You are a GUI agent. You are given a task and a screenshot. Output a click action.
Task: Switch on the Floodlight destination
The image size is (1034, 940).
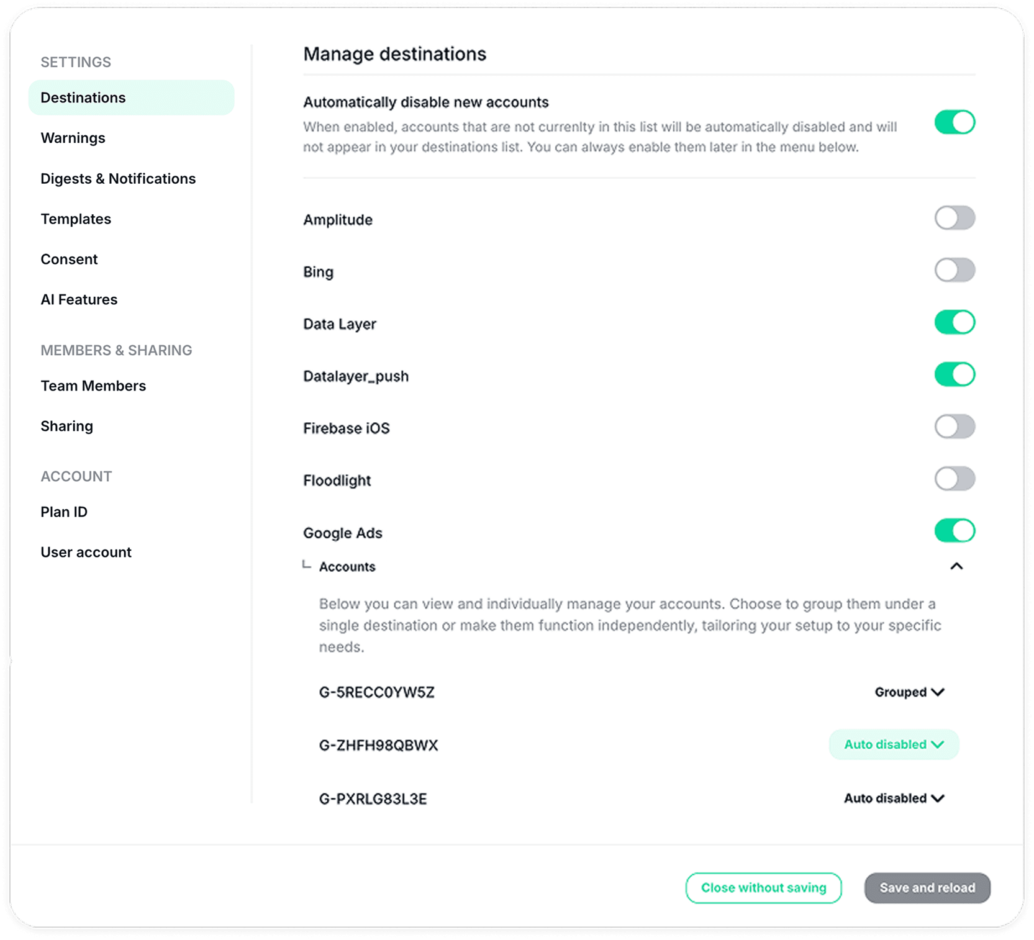pyautogui.click(x=955, y=479)
